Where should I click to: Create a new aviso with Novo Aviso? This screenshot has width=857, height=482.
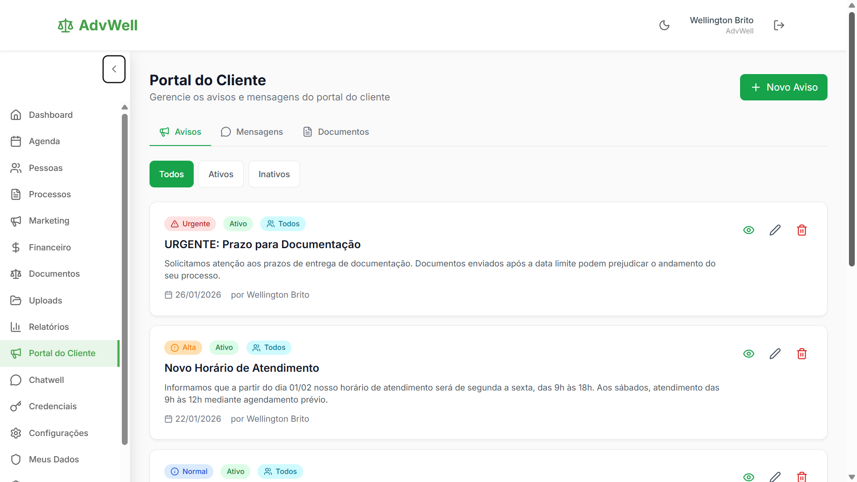783,87
